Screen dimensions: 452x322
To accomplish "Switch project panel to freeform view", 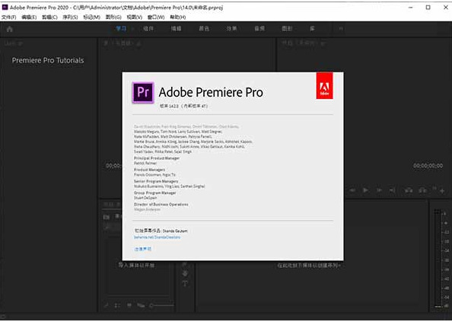I will click(141, 305).
